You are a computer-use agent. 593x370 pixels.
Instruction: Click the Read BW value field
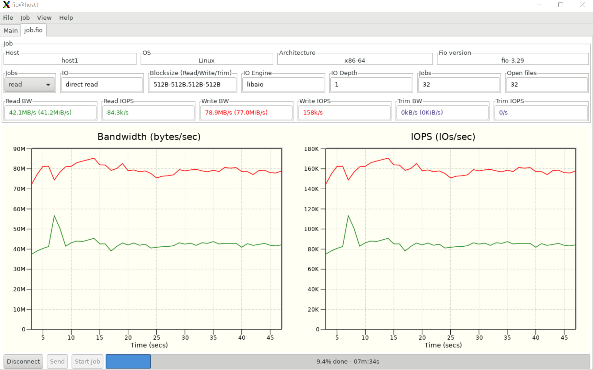(x=50, y=113)
